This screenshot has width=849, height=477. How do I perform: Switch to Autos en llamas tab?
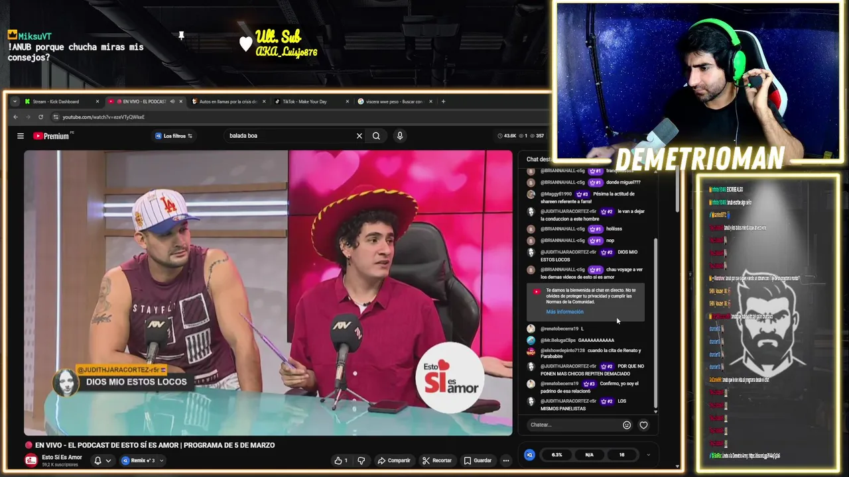tap(228, 102)
